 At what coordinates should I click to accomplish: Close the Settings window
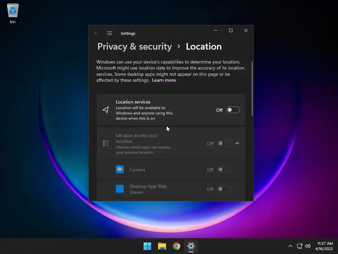[x=246, y=30]
